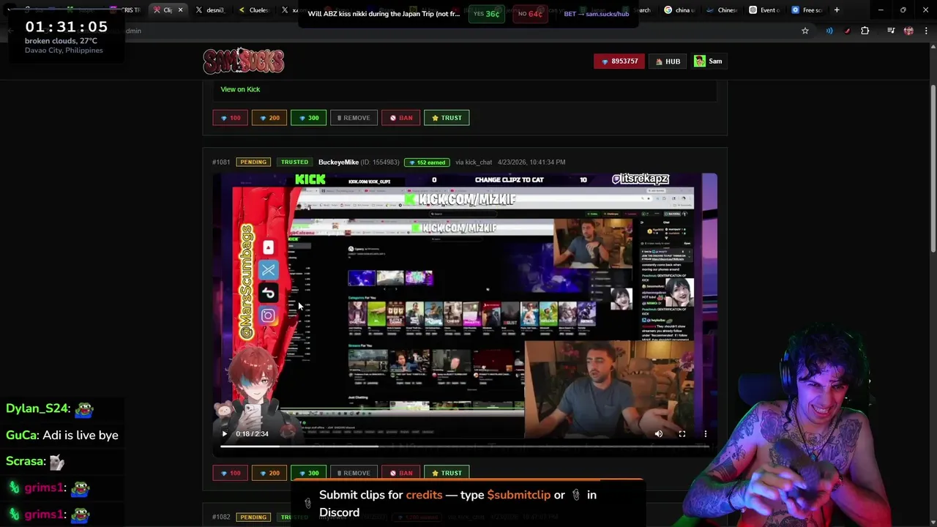
Task: Click BAN beneath the #1081 video
Action: click(x=400, y=473)
